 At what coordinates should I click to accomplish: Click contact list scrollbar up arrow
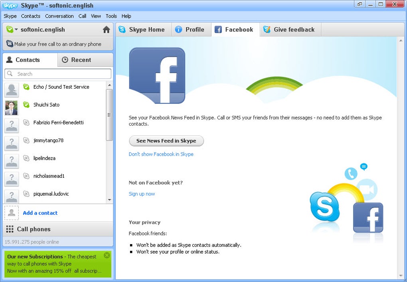pos(109,85)
